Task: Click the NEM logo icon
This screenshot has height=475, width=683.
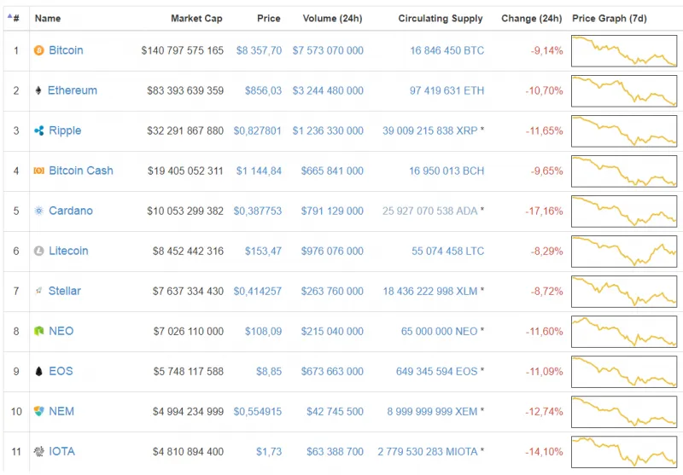Action: 38,411
